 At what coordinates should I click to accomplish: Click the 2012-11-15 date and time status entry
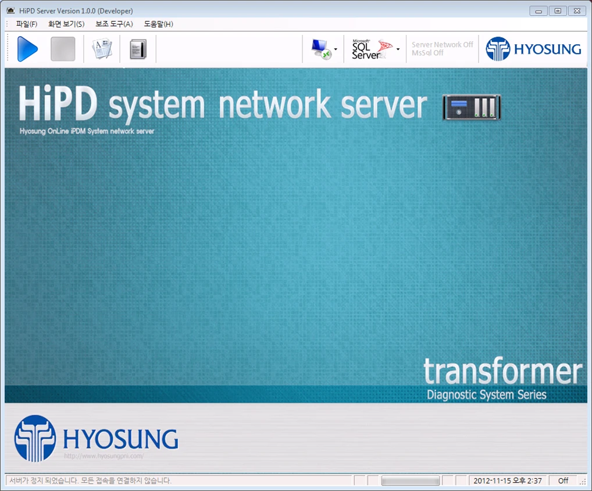coord(508,481)
